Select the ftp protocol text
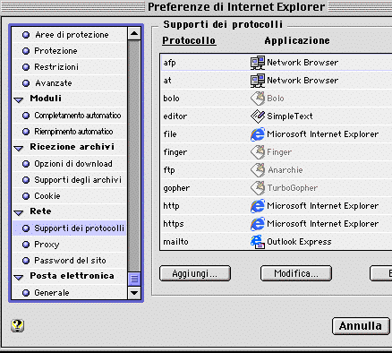 coord(169,170)
